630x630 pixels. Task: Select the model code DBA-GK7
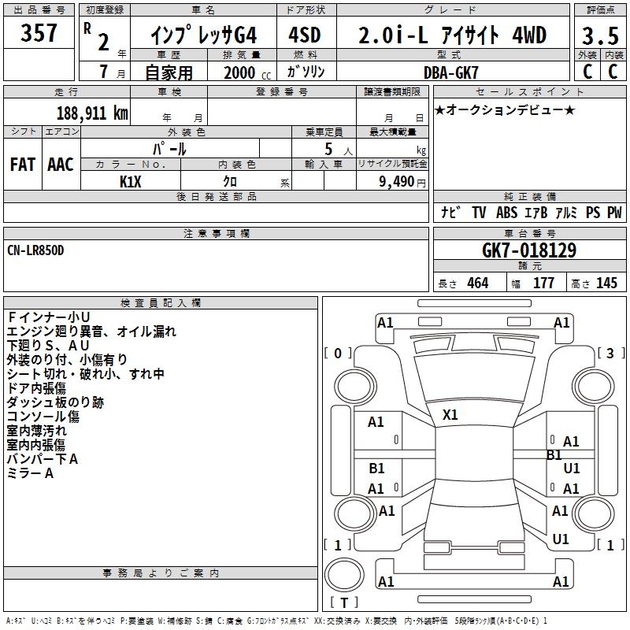pyautogui.click(x=451, y=72)
